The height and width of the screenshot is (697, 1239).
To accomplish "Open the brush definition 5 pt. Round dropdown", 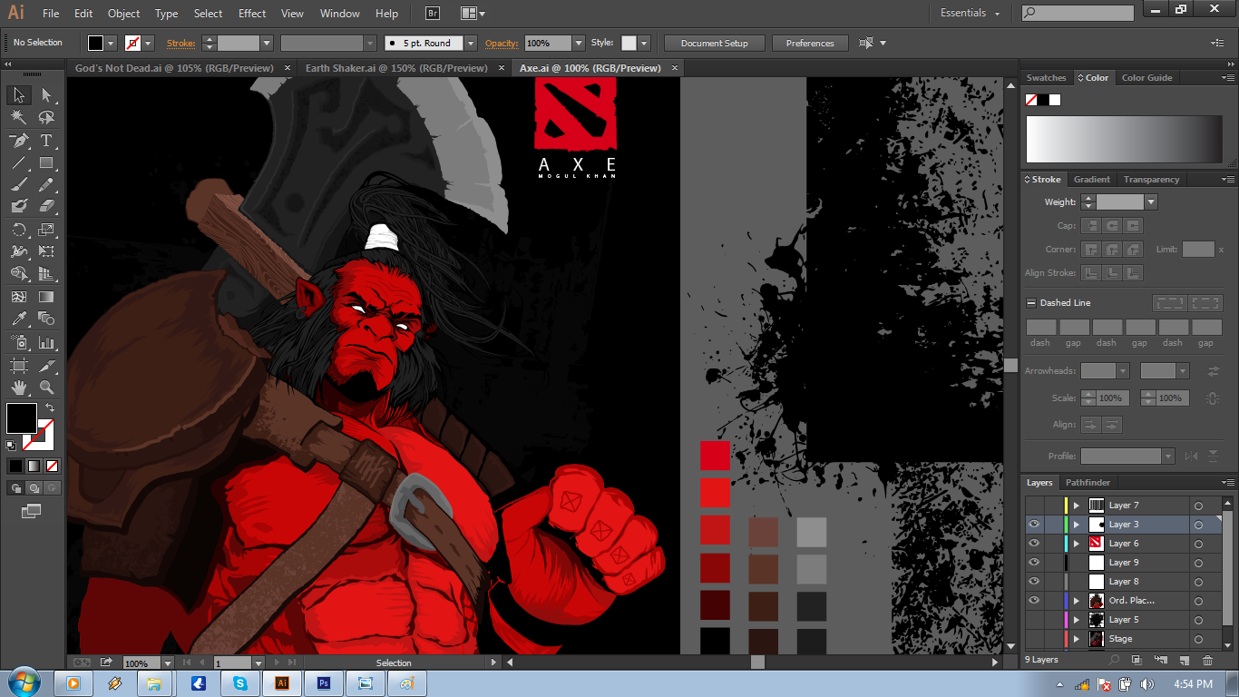I will [471, 43].
